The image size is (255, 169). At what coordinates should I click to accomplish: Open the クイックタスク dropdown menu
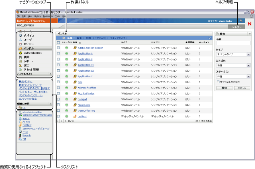[119, 38]
